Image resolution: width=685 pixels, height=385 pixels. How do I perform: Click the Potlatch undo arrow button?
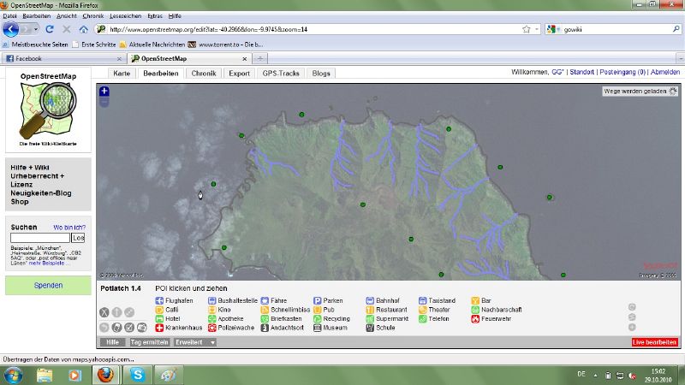tap(104, 328)
